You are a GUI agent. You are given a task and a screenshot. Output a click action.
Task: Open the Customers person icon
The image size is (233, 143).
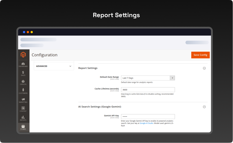click(23, 90)
